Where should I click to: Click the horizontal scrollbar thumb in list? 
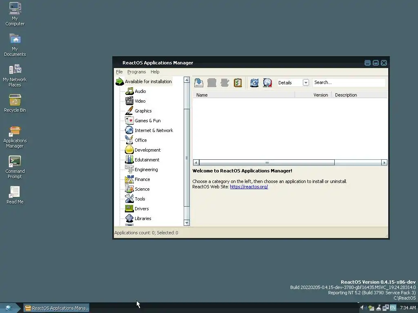pyautogui.click(x=267, y=163)
